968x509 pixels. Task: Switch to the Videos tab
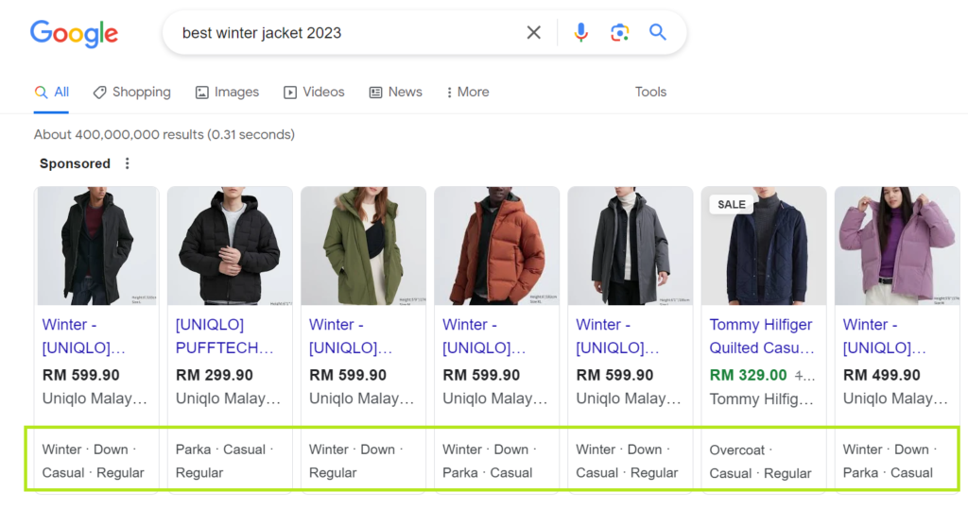[x=314, y=93]
